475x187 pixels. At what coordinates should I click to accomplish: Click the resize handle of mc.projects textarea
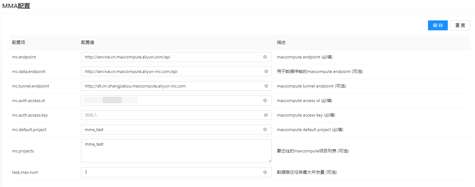pyautogui.click(x=270, y=161)
